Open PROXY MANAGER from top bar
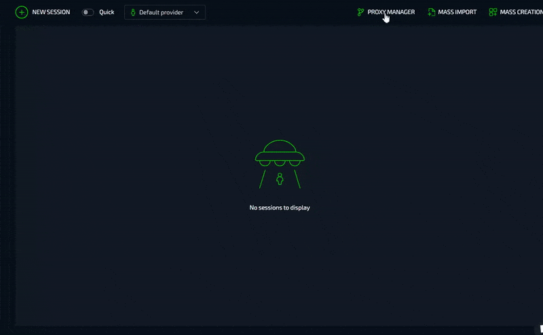This screenshot has height=335, width=543. coord(391,12)
